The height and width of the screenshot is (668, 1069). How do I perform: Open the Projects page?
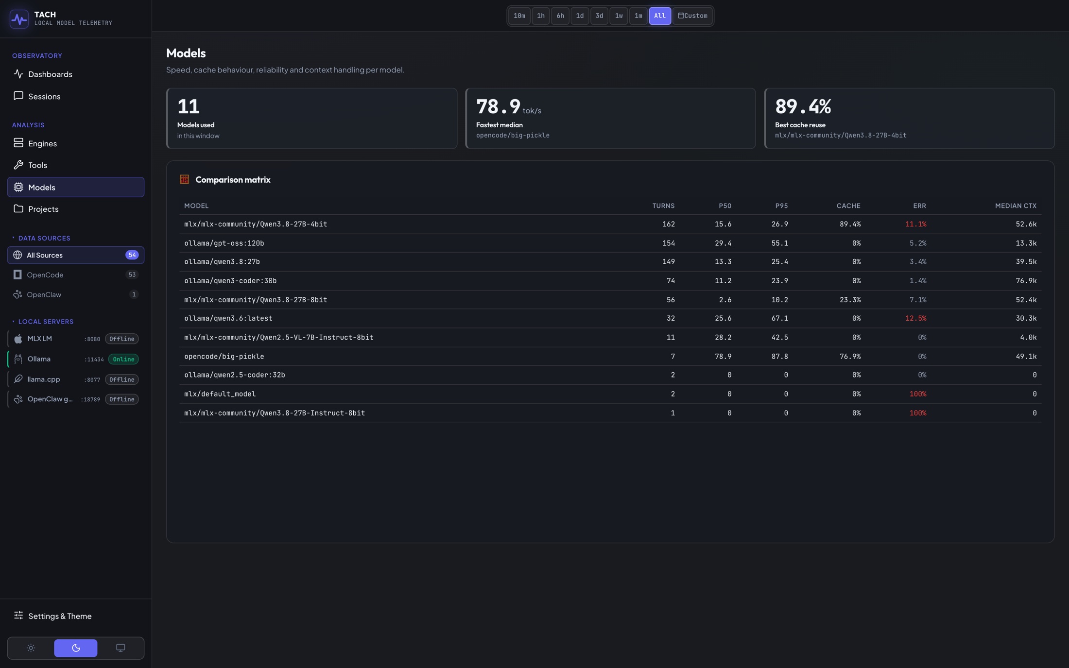click(x=76, y=208)
